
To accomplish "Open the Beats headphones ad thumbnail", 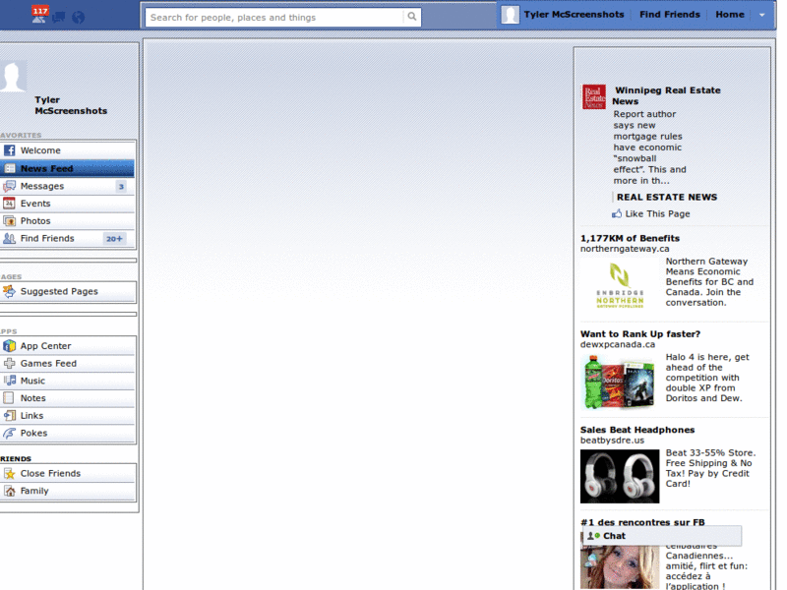I will coord(620,476).
